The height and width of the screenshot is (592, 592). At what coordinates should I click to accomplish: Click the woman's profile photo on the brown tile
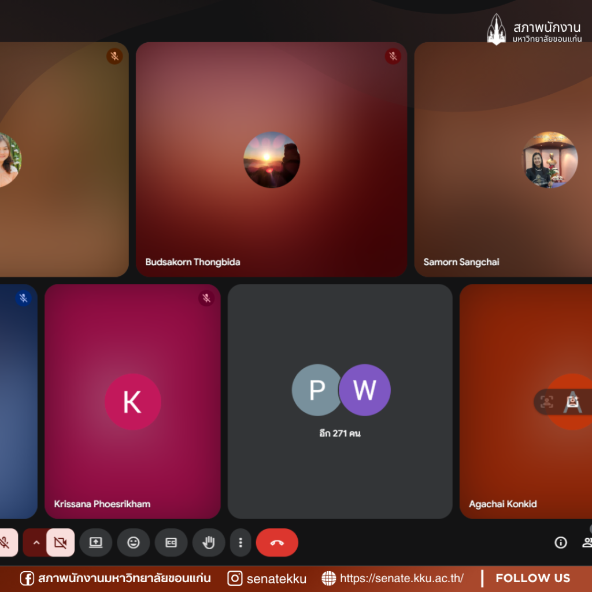click(x=10, y=160)
